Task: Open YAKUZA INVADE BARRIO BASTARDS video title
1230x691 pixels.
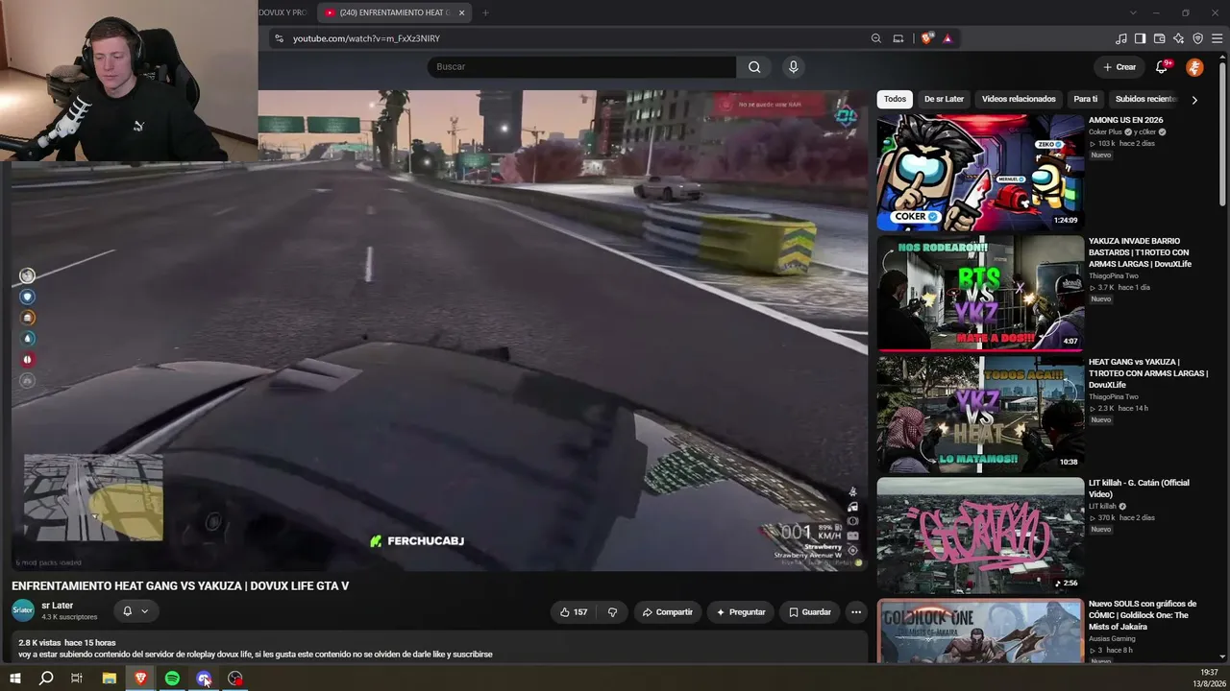Action: [x=1140, y=252]
